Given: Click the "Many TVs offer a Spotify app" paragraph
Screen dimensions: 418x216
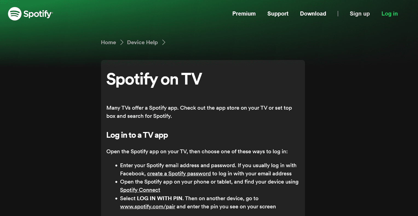Looking at the screenshot, I should (x=199, y=112).
